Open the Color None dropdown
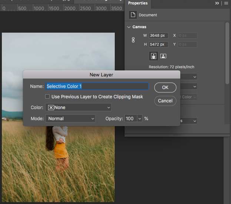The width and height of the screenshot is (231, 204). (x=78, y=107)
